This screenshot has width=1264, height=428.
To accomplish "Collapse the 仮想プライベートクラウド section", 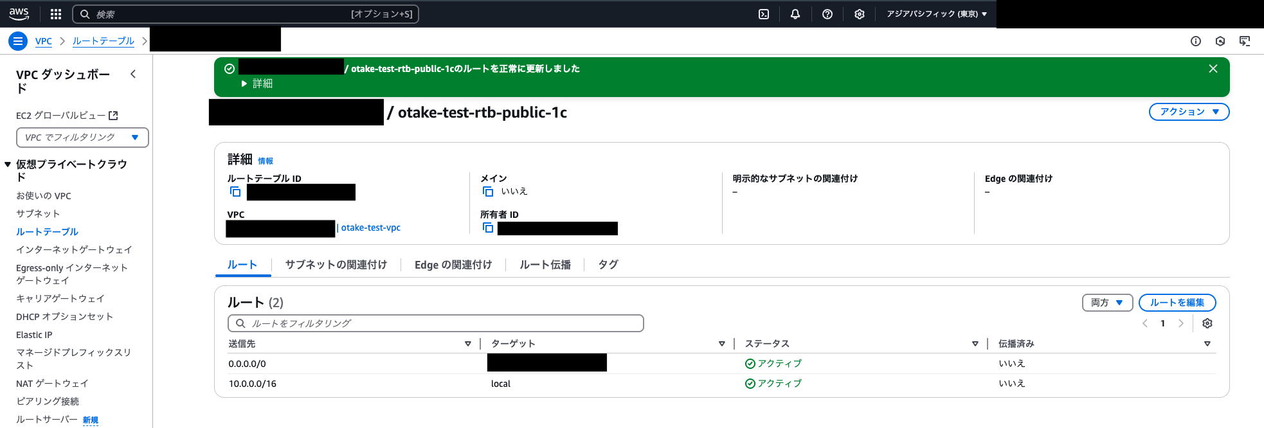I will tap(8, 165).
